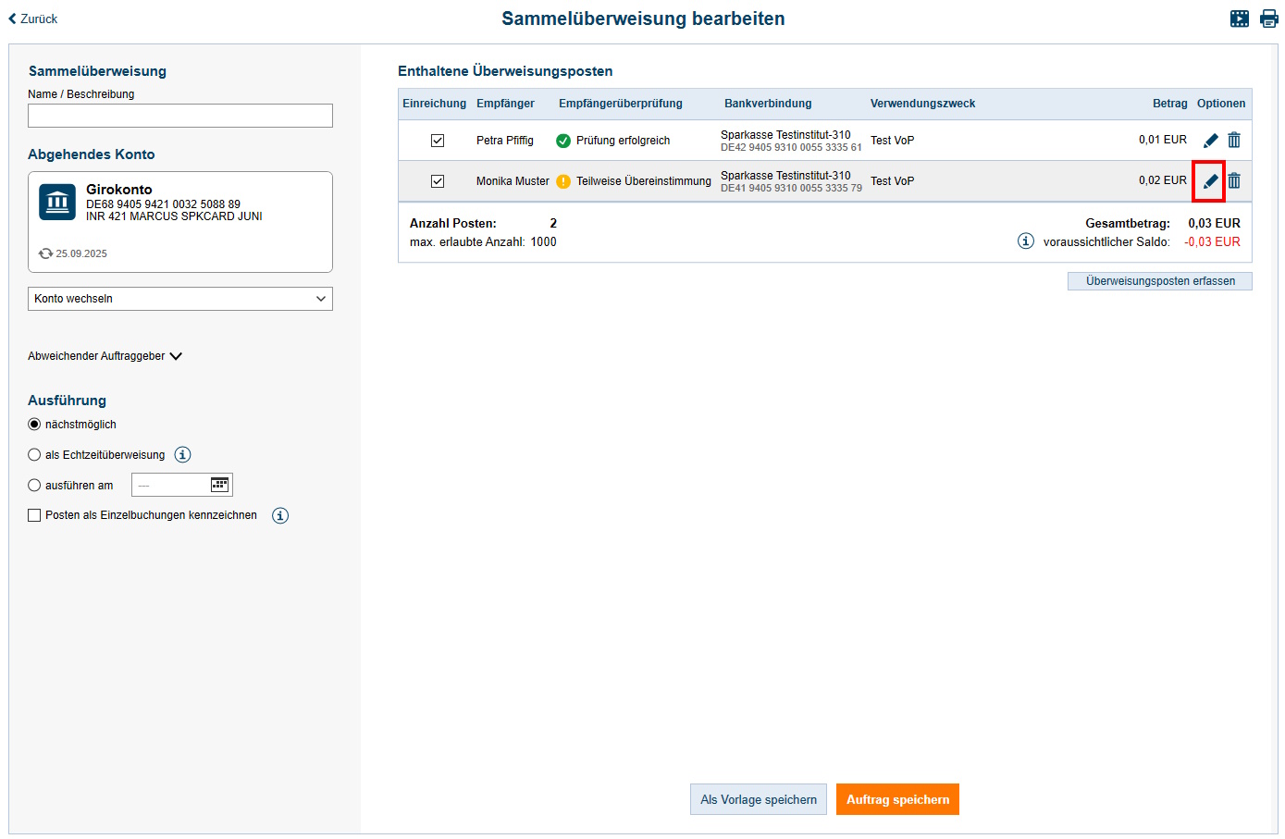Image resolution: width=1285 pixels, height=839 pixels.
Task: Uncheck Einreichung for Monika Muster
Action: coord(438,181)
